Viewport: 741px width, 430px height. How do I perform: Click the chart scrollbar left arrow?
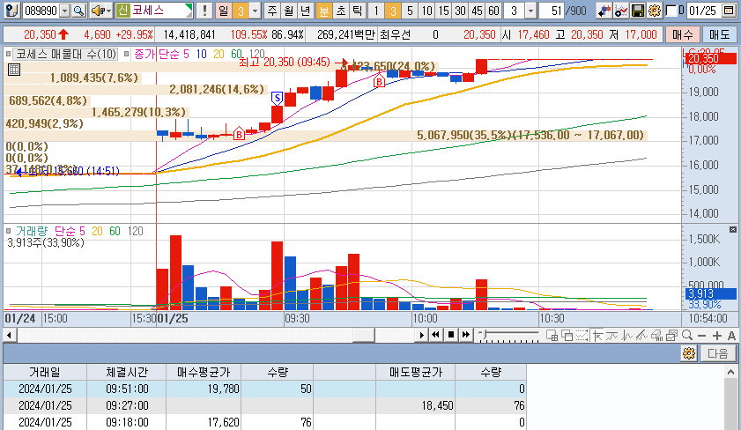10,335
